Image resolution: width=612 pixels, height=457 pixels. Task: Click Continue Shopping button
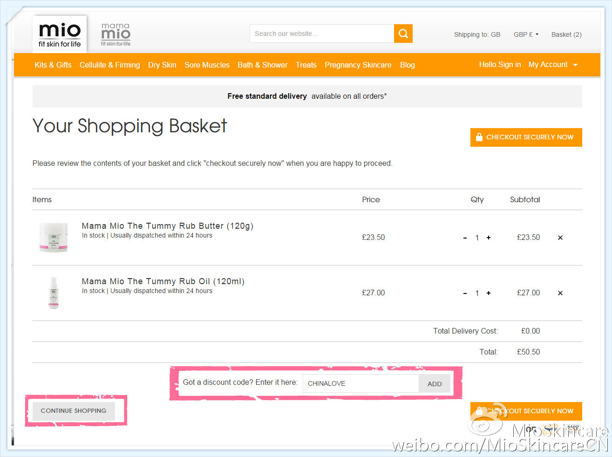pyautogui.click(x=74, y=411)
